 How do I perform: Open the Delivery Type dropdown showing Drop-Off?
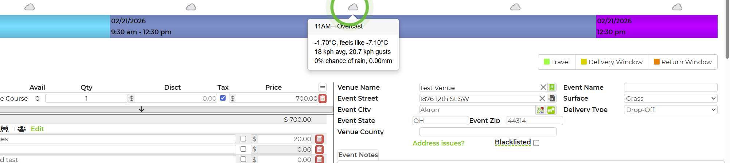pos(670,110)
